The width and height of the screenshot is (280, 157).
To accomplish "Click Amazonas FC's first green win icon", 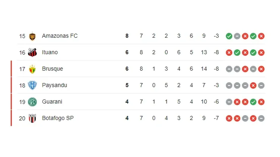I will click(229, 36).
